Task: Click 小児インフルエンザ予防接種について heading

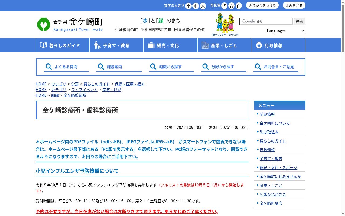Action: click(77, 171)
